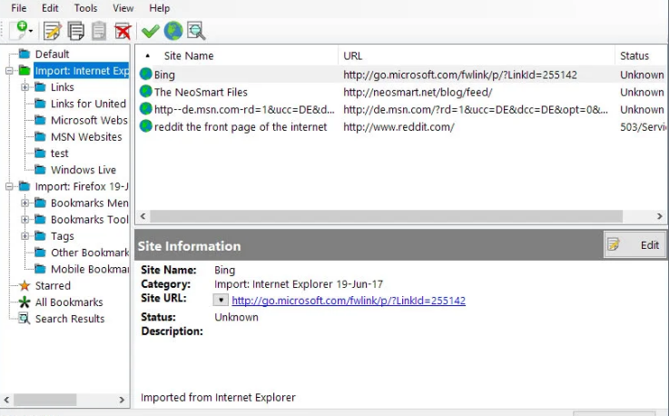669x416 pixels.
Task: Click the Delete red X toolbar icon
Action: click(123, 31)
